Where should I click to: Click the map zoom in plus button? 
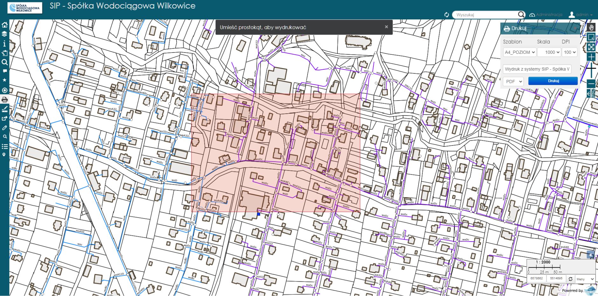[591, 57]
